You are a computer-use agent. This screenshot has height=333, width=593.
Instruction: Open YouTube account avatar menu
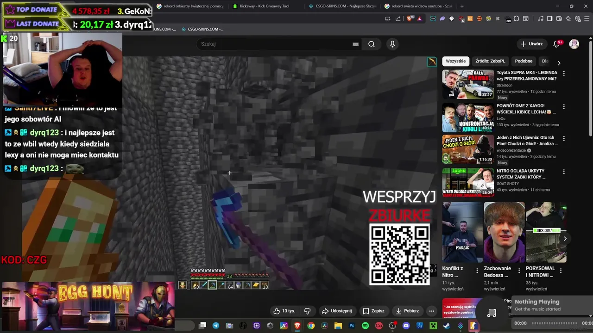pyautogui.click(x=574, y=44)
